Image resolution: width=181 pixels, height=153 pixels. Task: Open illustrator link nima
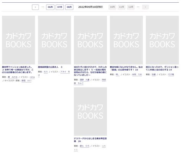coord(32,77)
